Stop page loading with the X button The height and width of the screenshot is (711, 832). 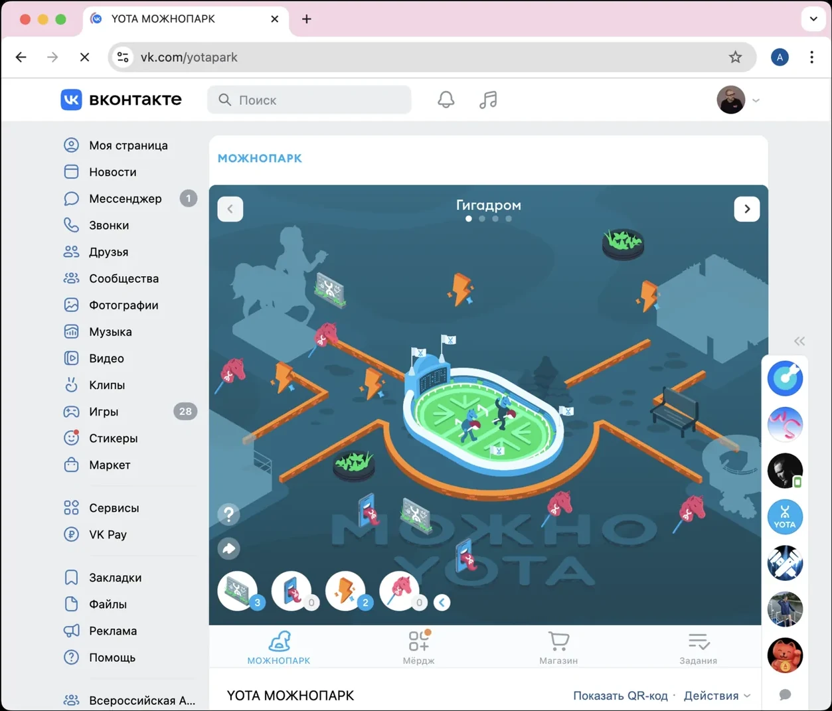(84, 57)
